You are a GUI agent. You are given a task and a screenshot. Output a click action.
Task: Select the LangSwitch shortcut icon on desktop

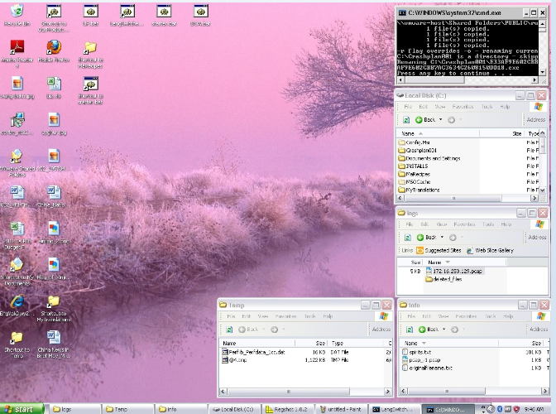click(127, 16)
